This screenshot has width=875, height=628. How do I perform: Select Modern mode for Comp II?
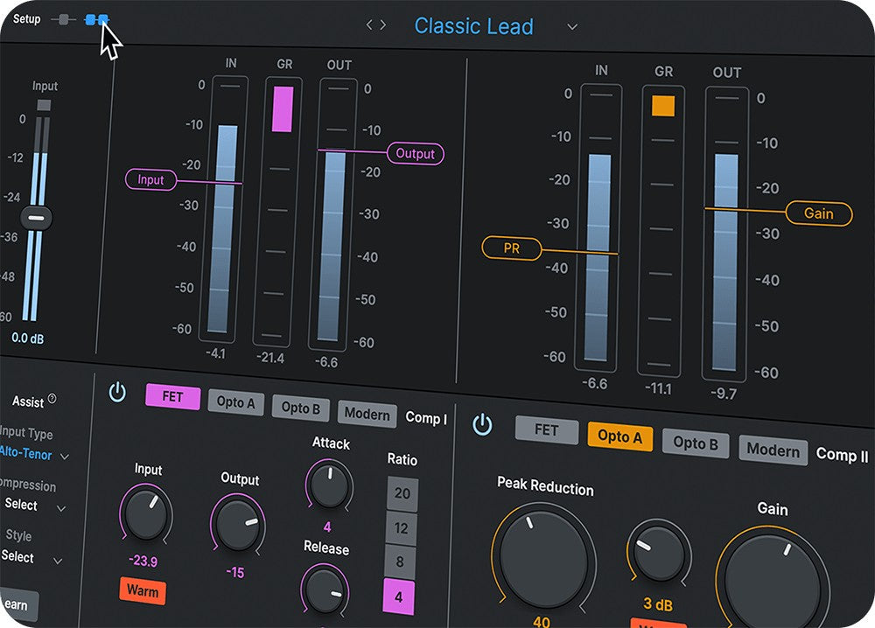tap(773, 450)
